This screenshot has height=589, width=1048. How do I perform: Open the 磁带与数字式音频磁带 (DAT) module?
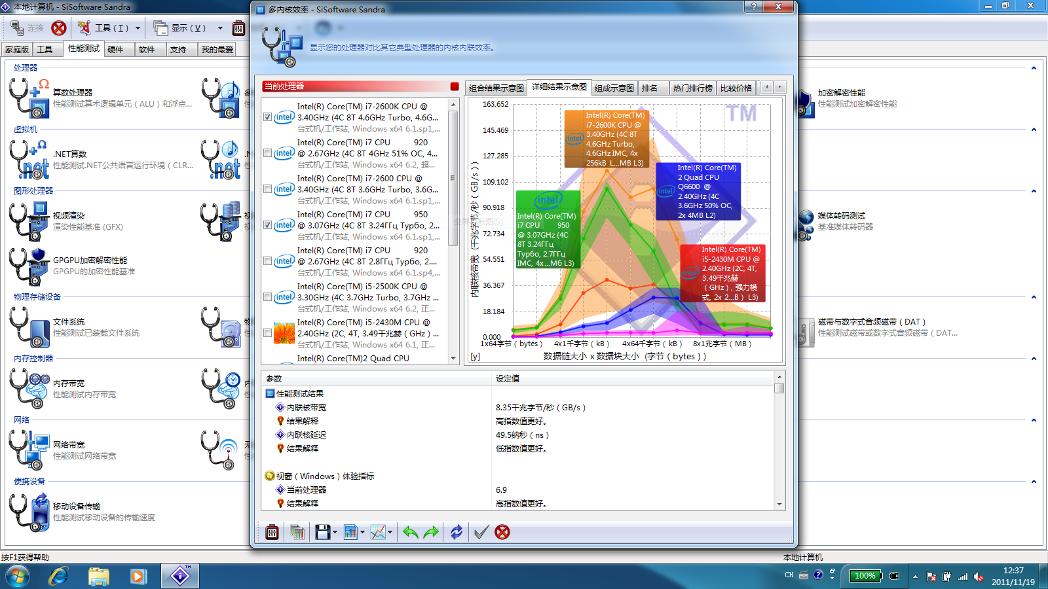pyautogui.click(x=878, y=327)
